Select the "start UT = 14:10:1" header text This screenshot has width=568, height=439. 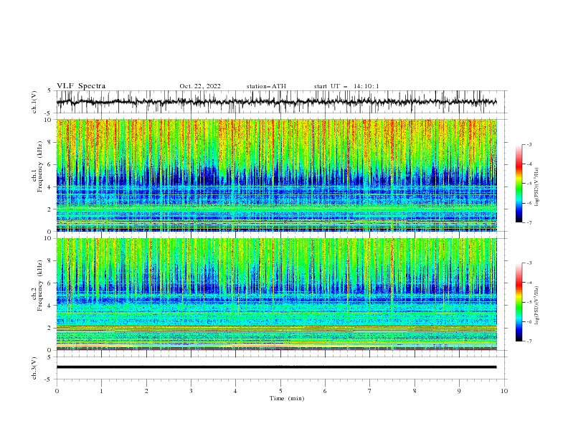[346, 86]
